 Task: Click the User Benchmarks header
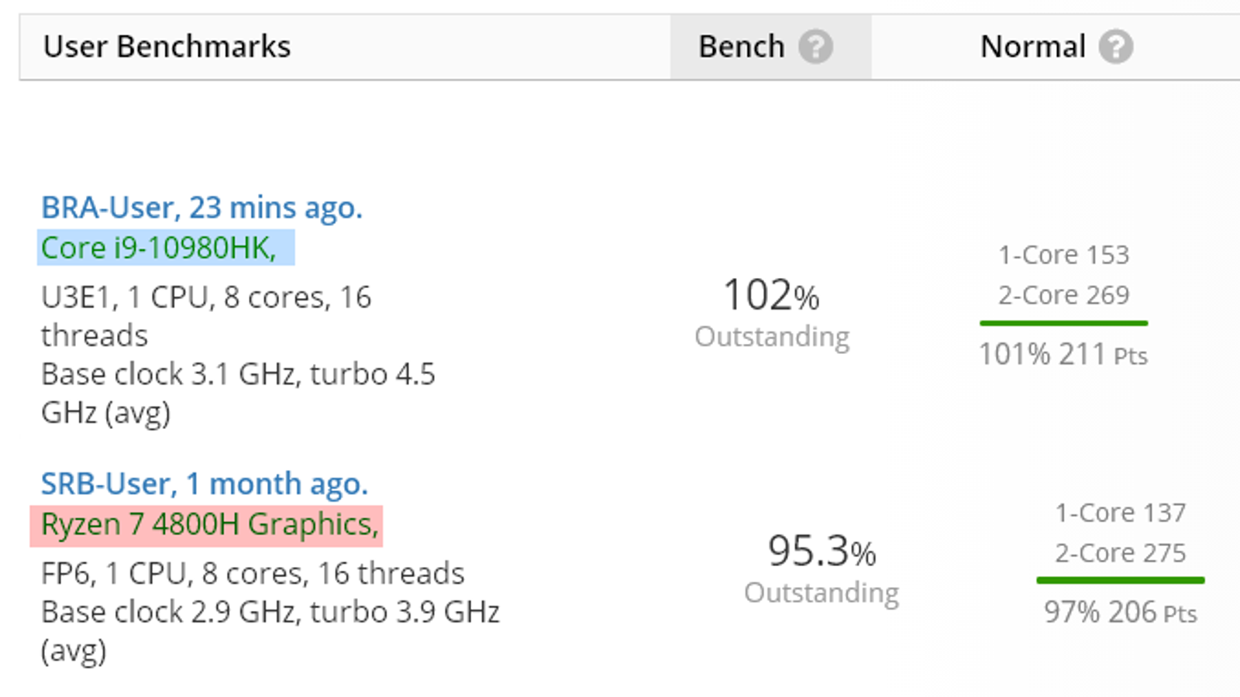pyautogui.click(x=167, y=47)
